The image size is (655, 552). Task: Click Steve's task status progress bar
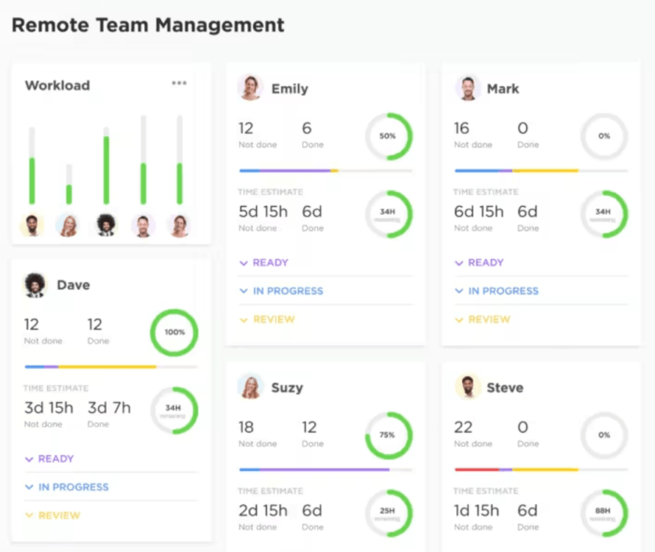click(x=541, y=469)
